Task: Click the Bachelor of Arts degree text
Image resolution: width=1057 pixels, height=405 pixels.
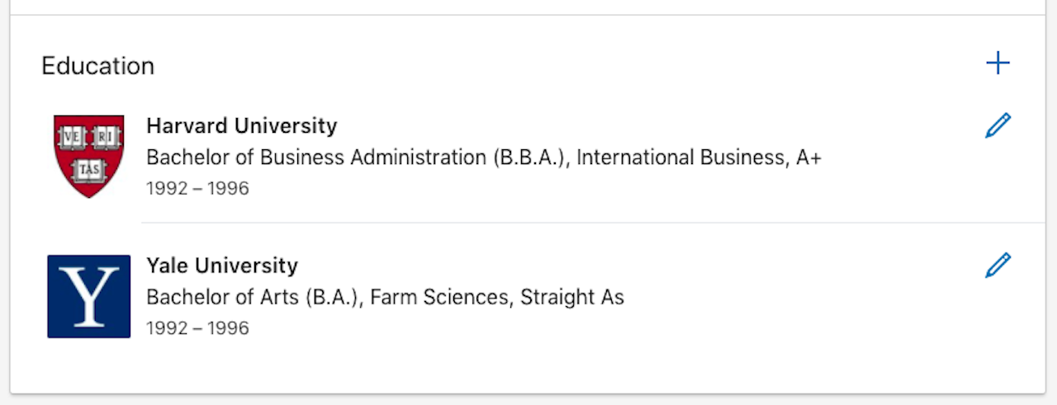Action: pos(222,297)
